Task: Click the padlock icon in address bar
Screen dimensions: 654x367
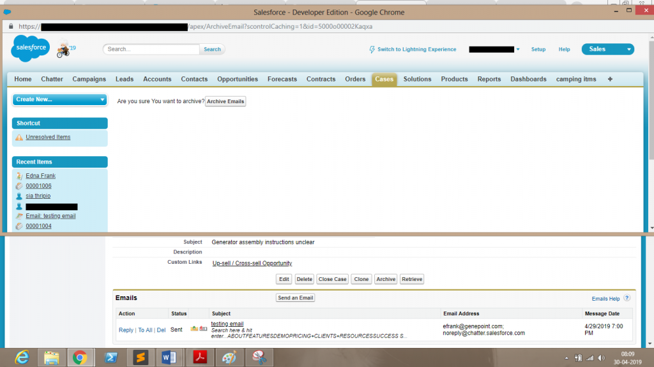Action: click(11, 26)
